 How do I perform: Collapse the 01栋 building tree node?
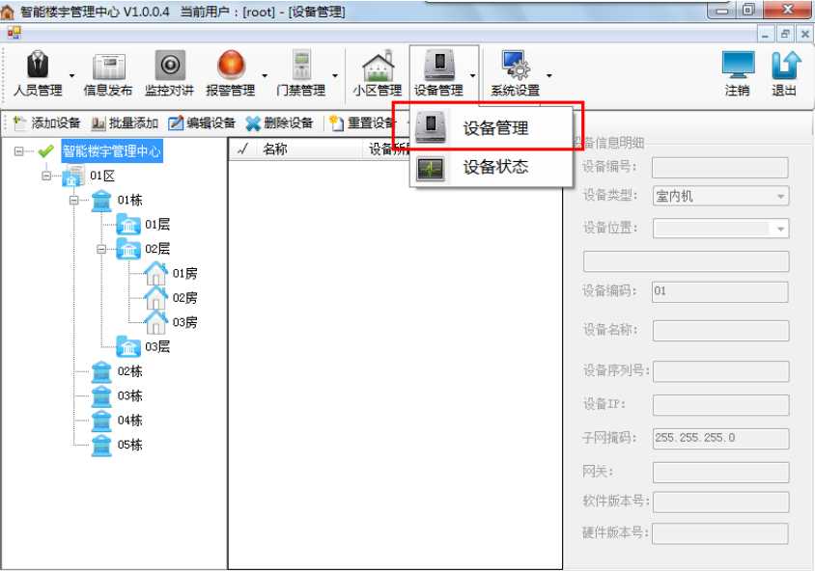tap(74, 201)
